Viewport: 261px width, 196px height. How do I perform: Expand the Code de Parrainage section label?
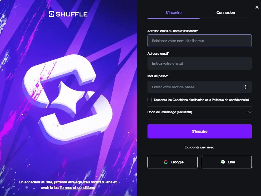pos(170,112)
